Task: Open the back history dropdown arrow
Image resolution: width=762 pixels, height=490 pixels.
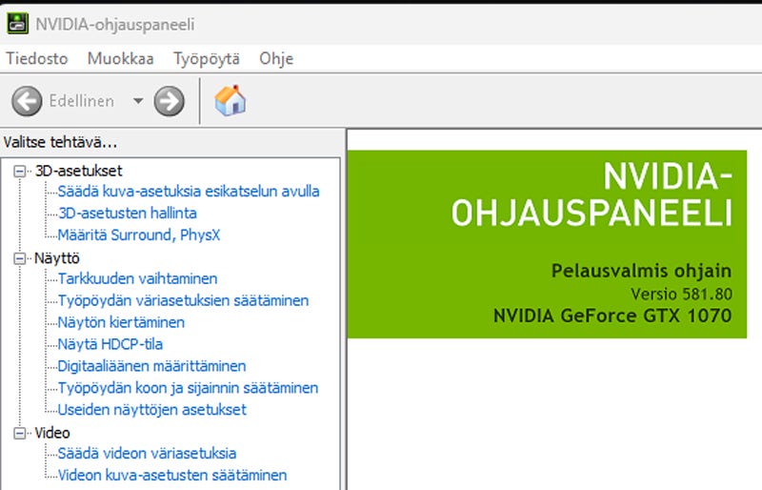Action: coord(138,101)
